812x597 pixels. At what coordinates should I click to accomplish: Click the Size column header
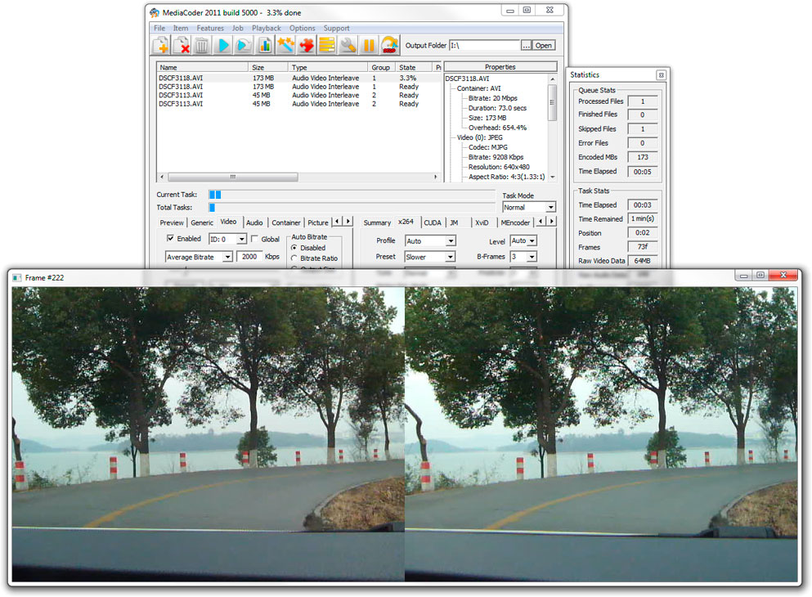click(x=268, y=67)
